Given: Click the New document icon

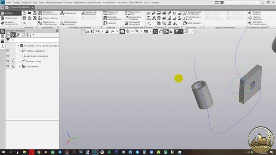Looking at the screenshot, I should pos(24,13).
